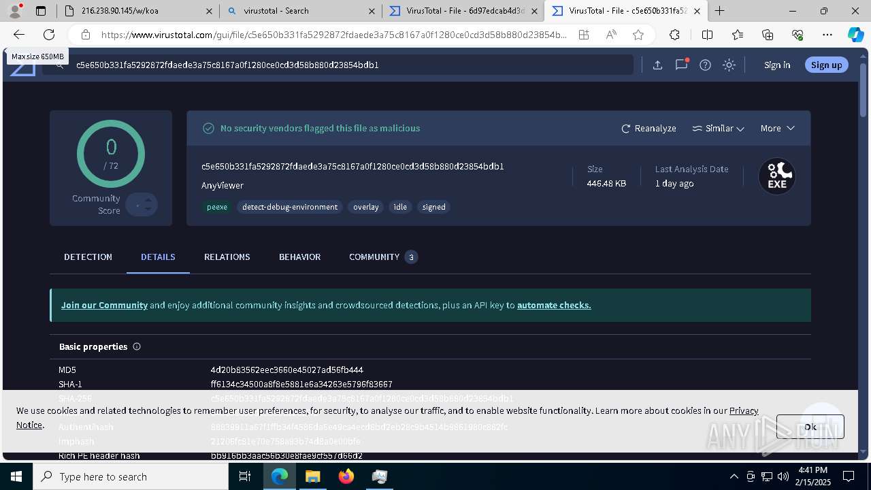Viewport: 871px width, 490px height.
Task: Click the Sign up button
Action: (x=826, y=65)
